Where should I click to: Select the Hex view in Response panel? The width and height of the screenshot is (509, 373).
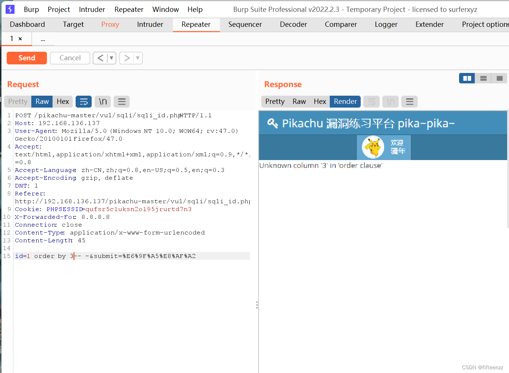point(320,101)
